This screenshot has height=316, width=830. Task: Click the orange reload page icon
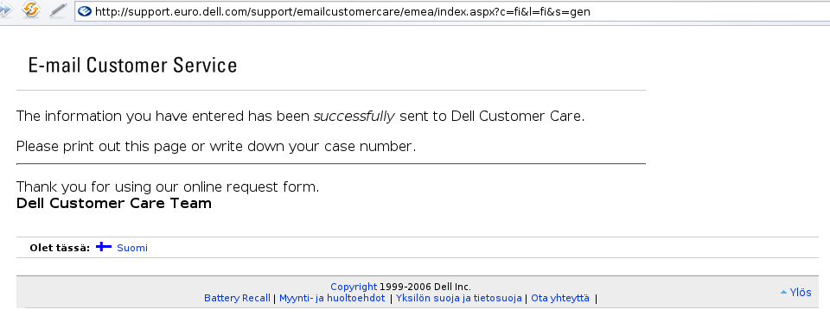[x=31, y=9]
